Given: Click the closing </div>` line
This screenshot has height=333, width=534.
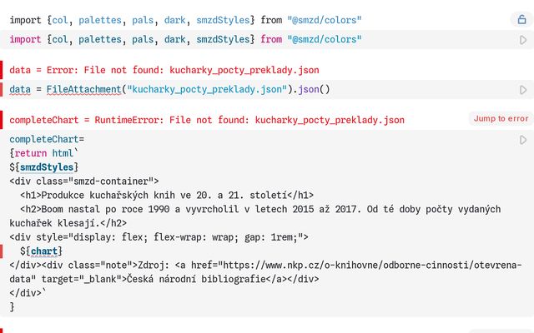Looking at the screenshot, I should tap(28, 293).
